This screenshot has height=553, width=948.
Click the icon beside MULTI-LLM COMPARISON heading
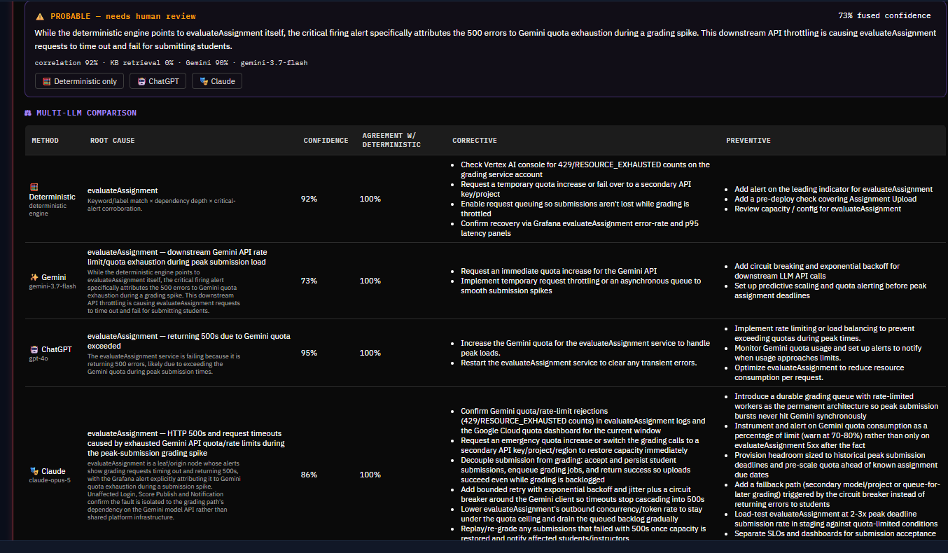click(29, 113)
